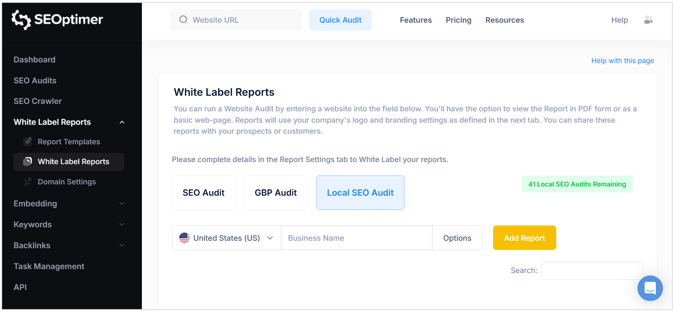Open the user account icon
This screenshot has height=312, width=674.
click(648, 20)
